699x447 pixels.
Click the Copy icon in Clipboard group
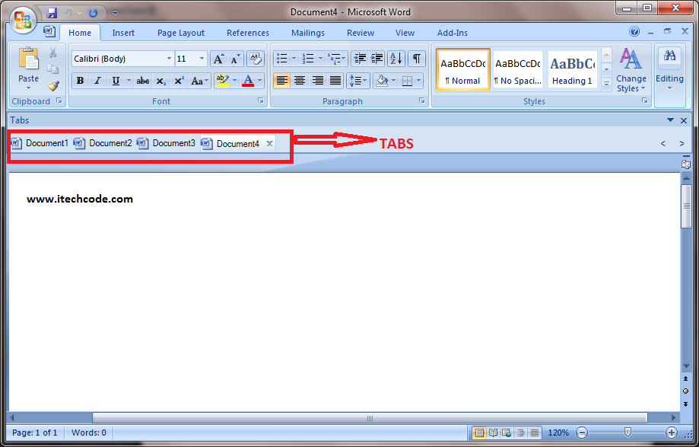pos(53,69)
